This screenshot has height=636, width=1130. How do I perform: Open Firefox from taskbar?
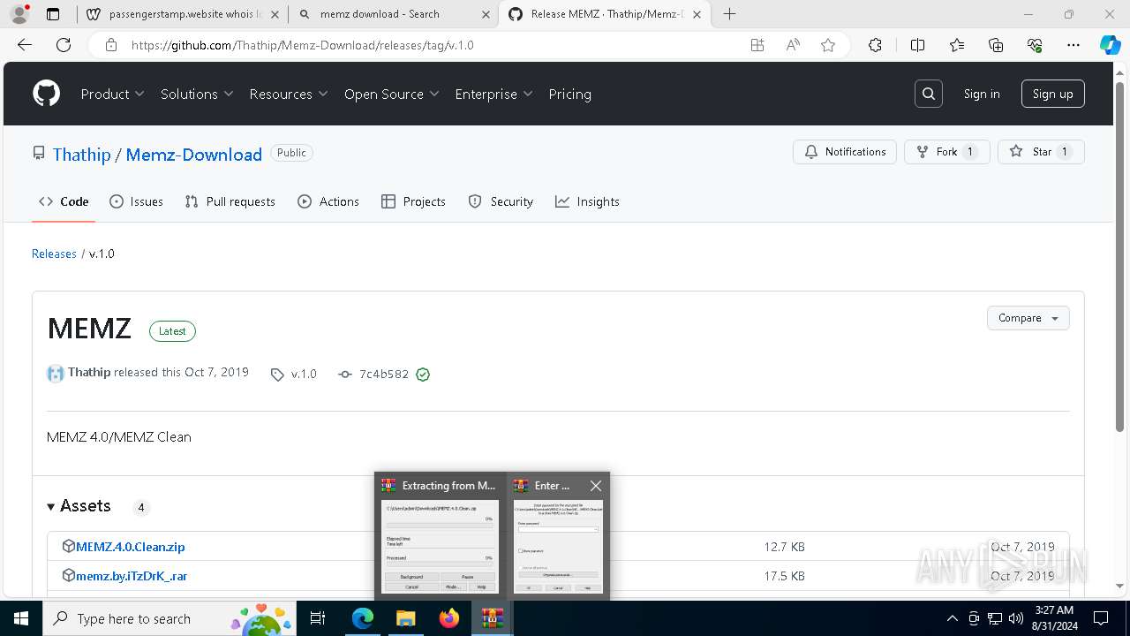point(448,618)
